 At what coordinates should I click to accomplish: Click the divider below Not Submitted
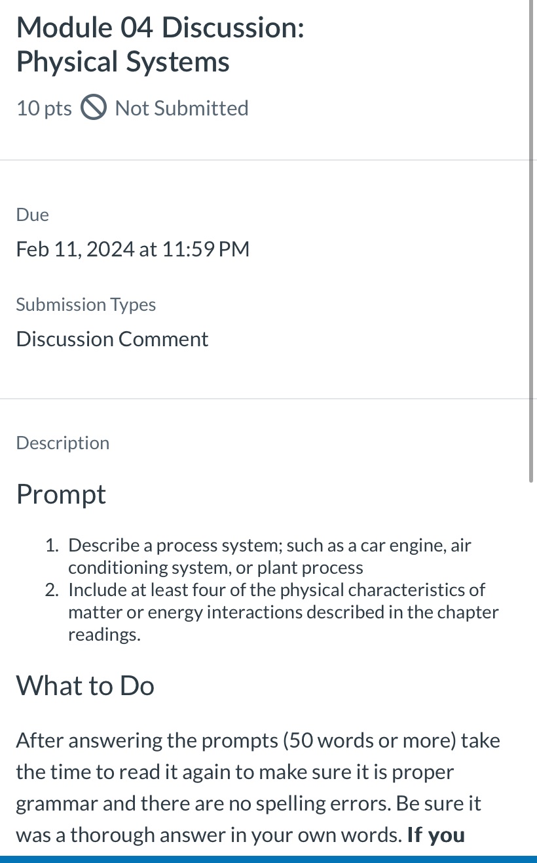(268, 159)
